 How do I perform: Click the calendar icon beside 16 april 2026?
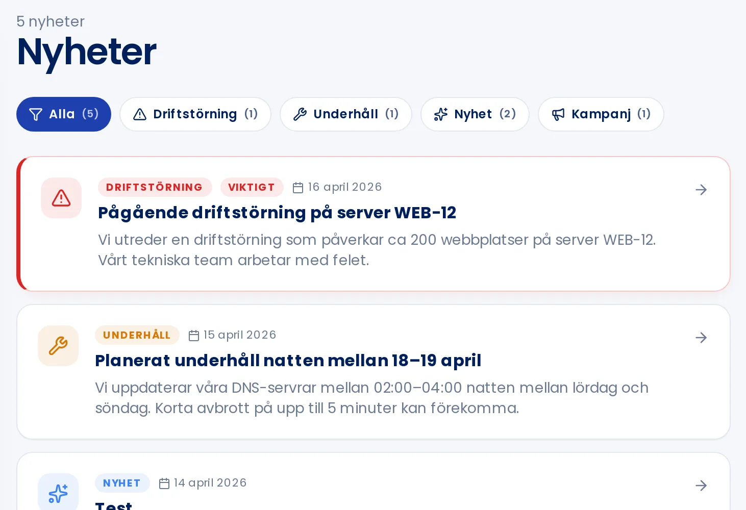tap(298, 188)
